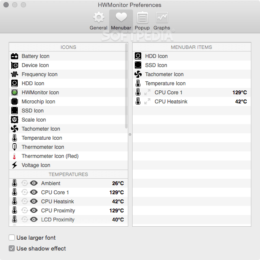
Task: Click the HDD Icon glyph in Menubar Items
Action: point(138,56)
